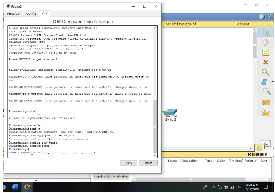This screenshot has height=193, width=275.
Task: Click the network tray icon
Action: click(220, 187)
